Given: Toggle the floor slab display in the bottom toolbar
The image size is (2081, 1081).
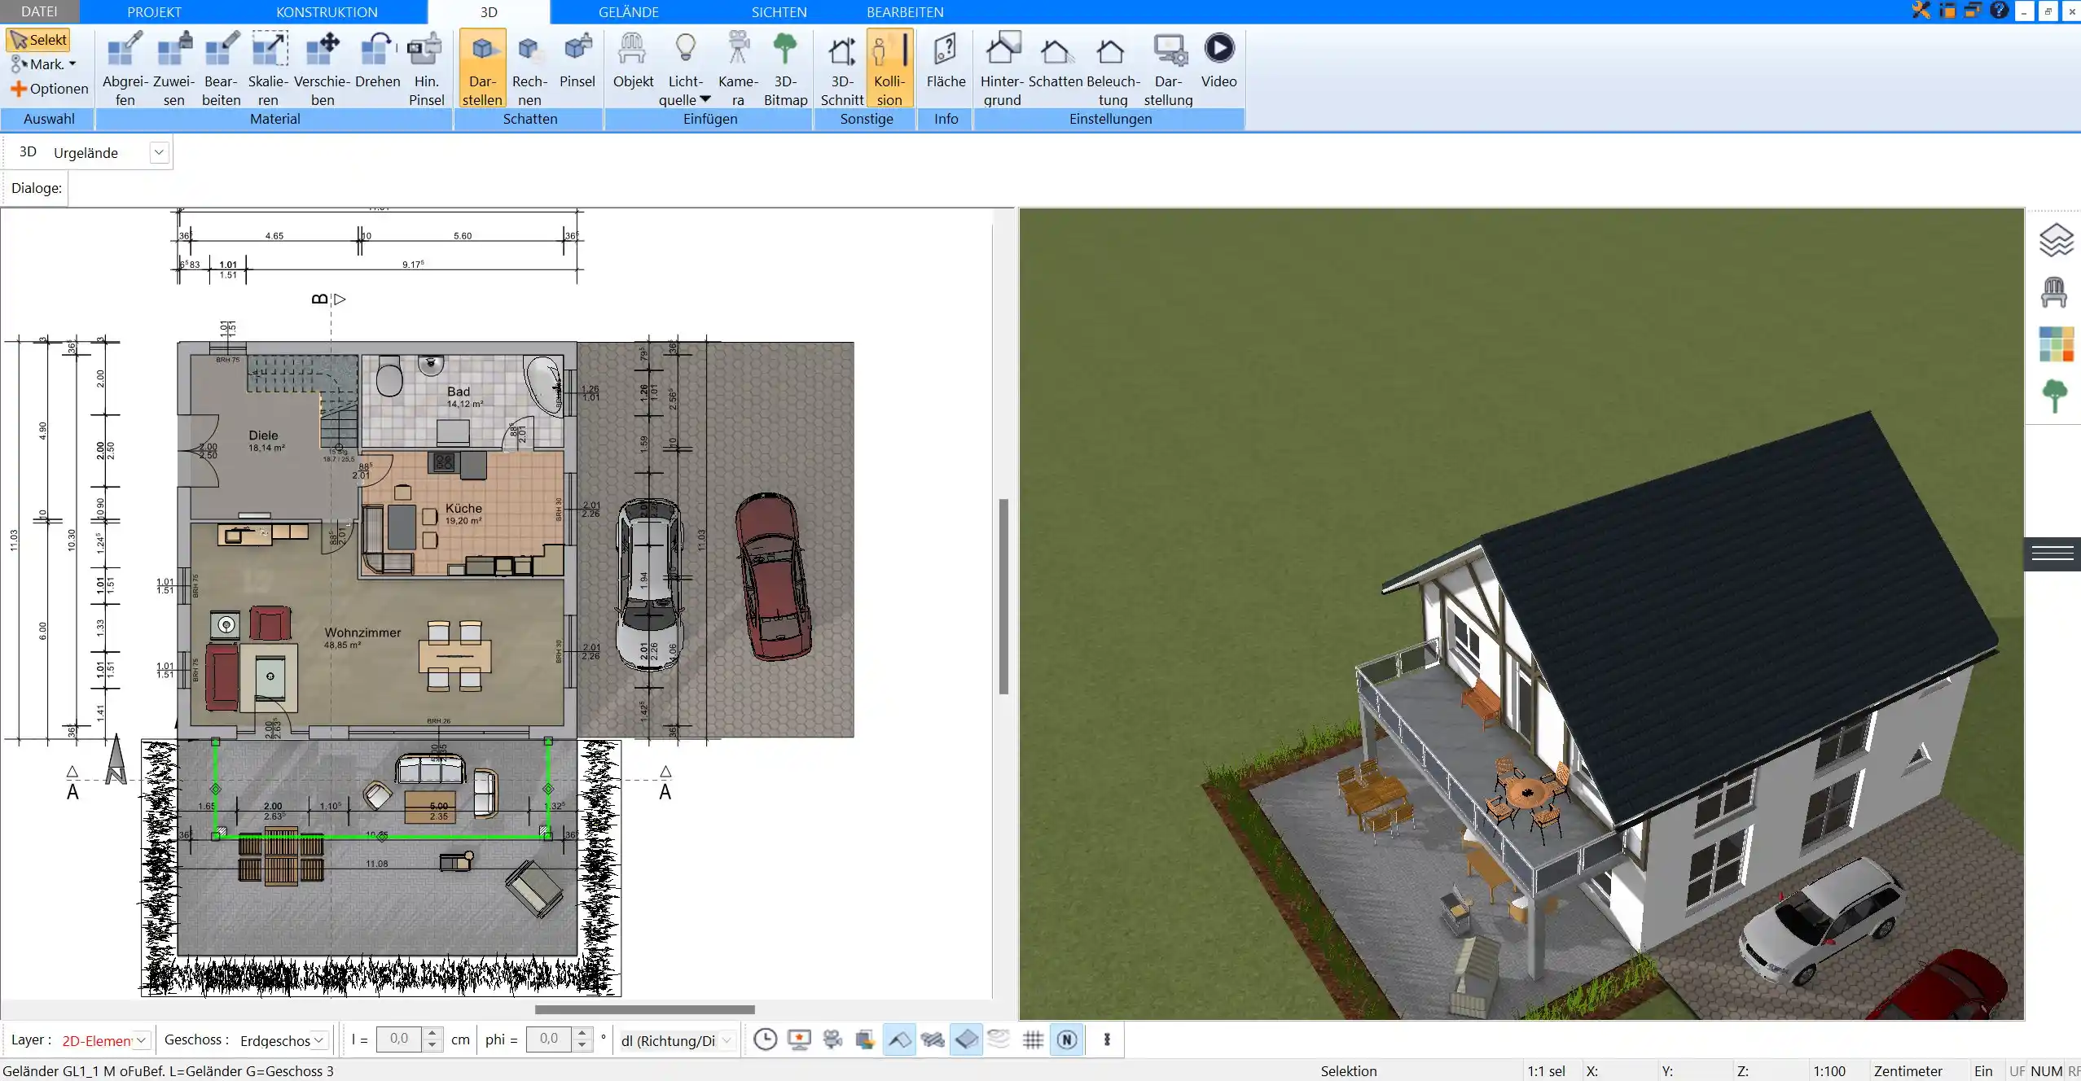Looking at the screenshot, I should 966,1039.
